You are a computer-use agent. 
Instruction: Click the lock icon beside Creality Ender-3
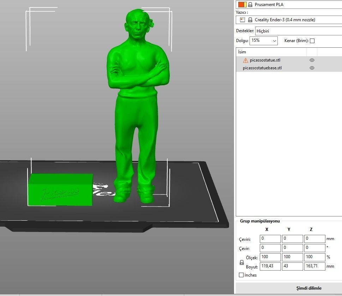(250, 20)
